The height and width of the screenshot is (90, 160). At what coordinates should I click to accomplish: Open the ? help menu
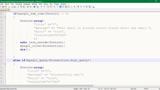pos(68,4)
